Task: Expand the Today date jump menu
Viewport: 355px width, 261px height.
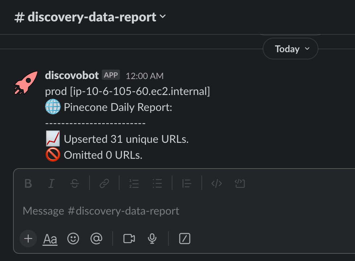Action: pos(291,49)
